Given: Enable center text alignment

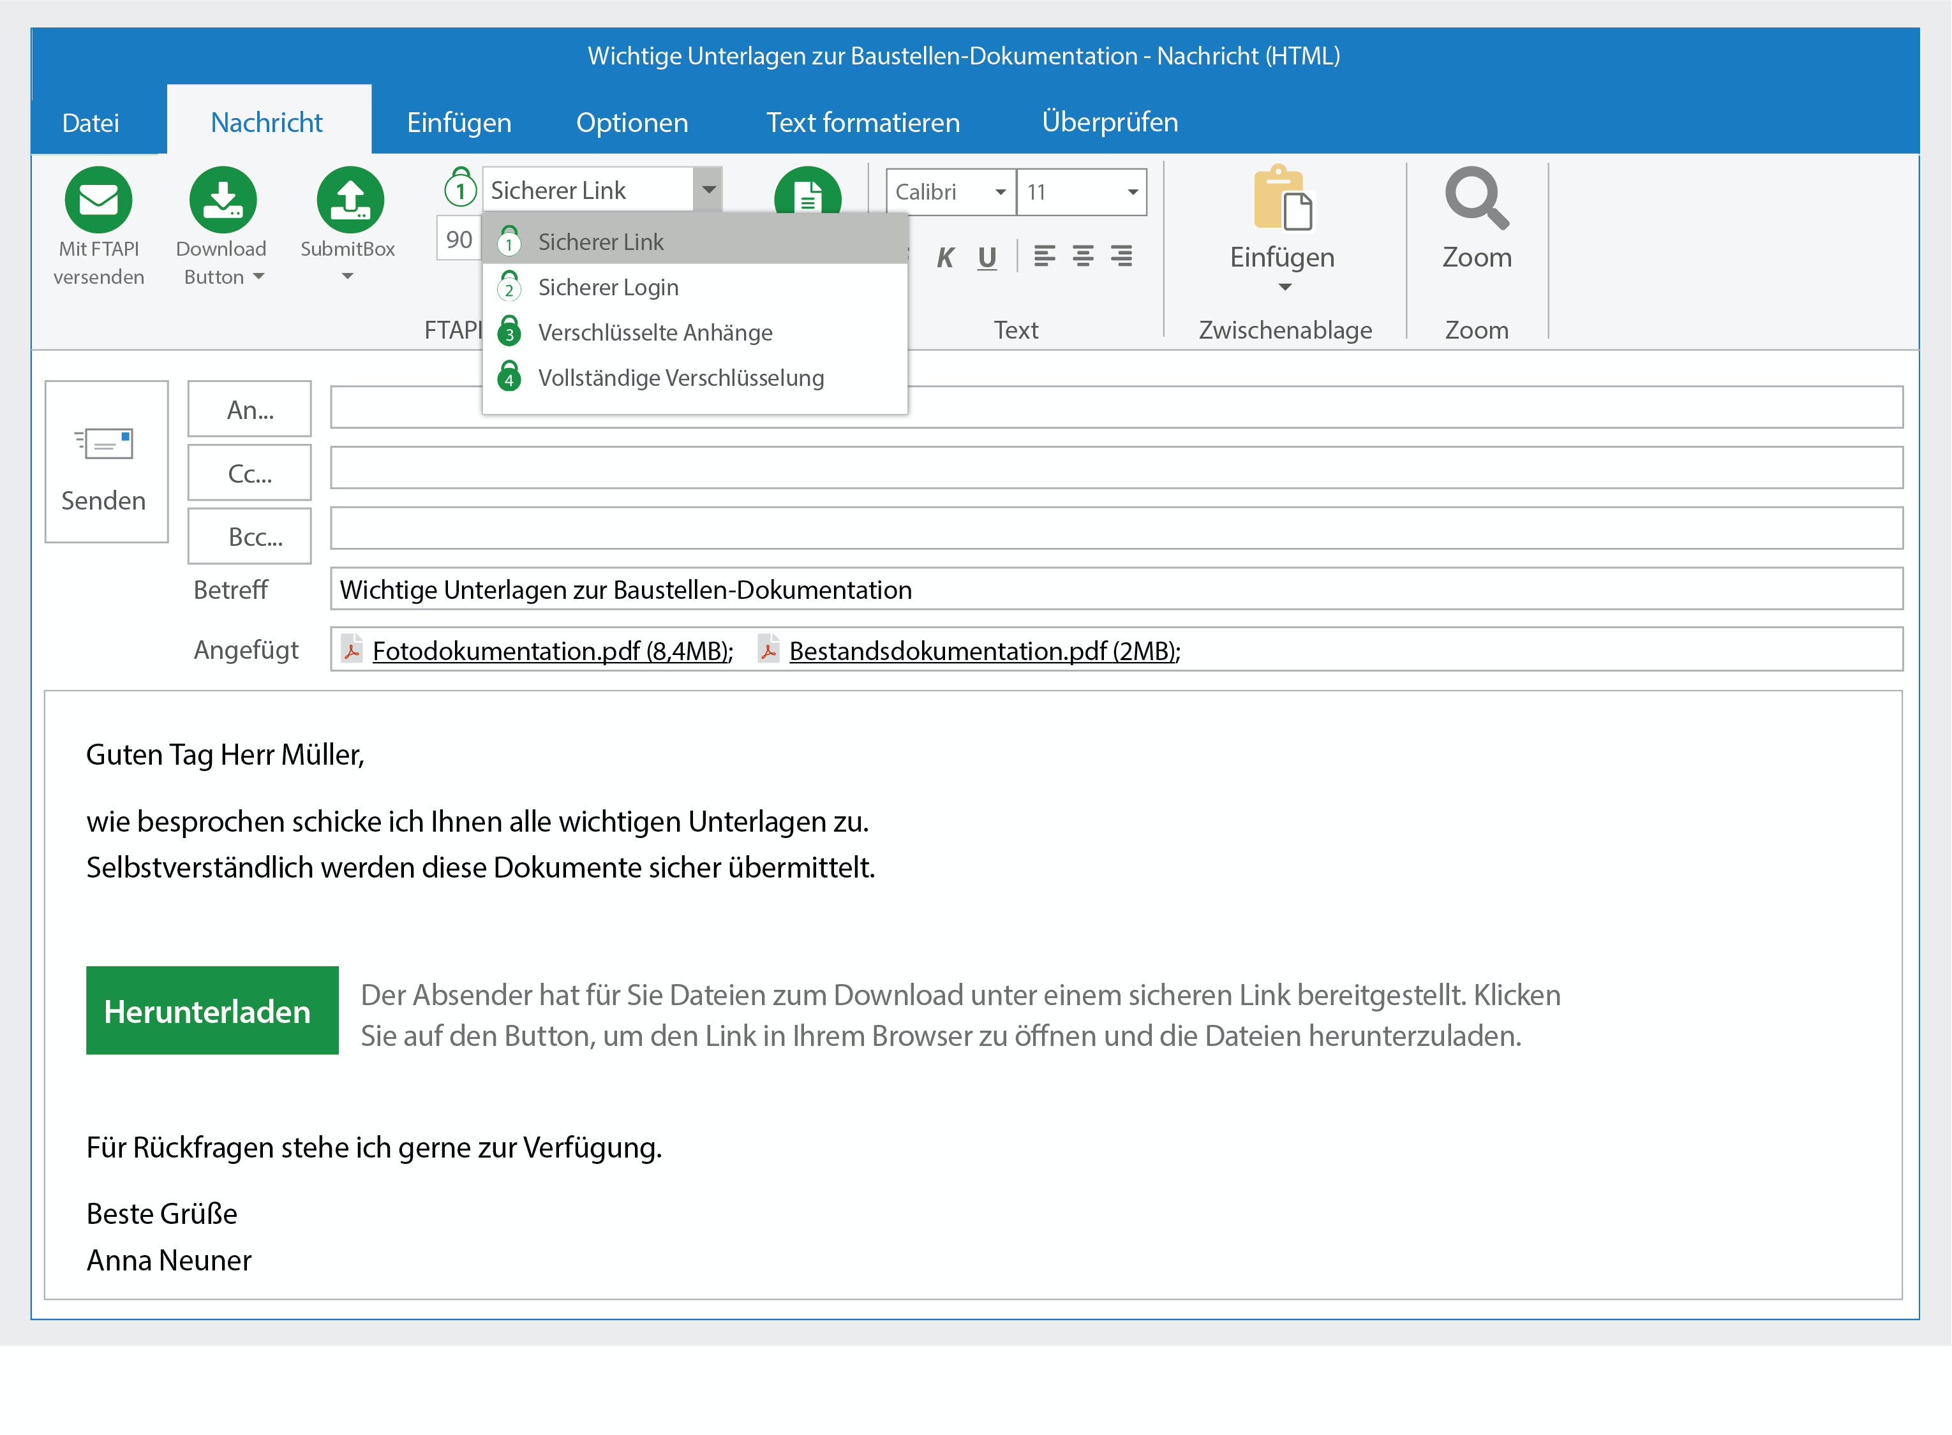Looking at the screenshot, I should coord(1082,256).
